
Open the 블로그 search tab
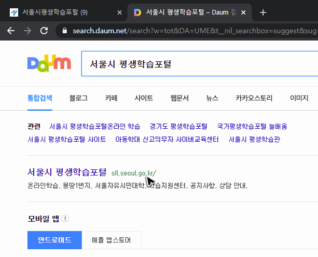point(79,98)
